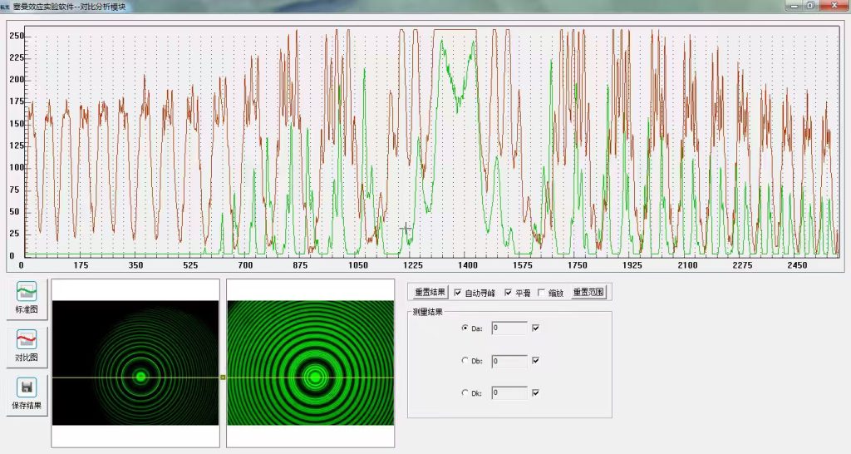This screenshot has width=851, height=454.
Task: Choose the Da radio button
Action: (465, 328)
